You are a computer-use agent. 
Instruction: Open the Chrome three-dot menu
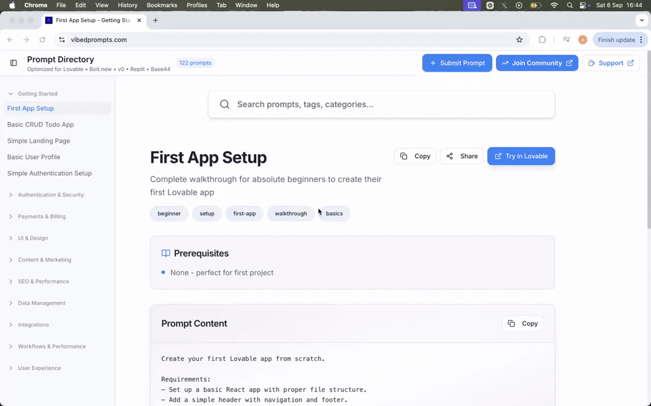point(641,40)
